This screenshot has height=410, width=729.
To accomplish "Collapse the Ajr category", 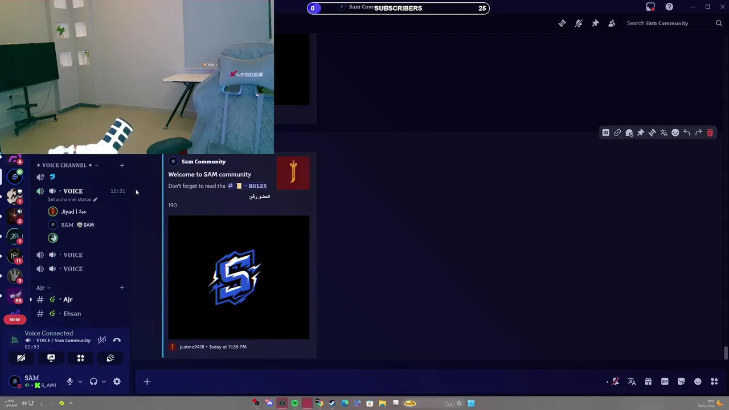I will coord(43,288).
